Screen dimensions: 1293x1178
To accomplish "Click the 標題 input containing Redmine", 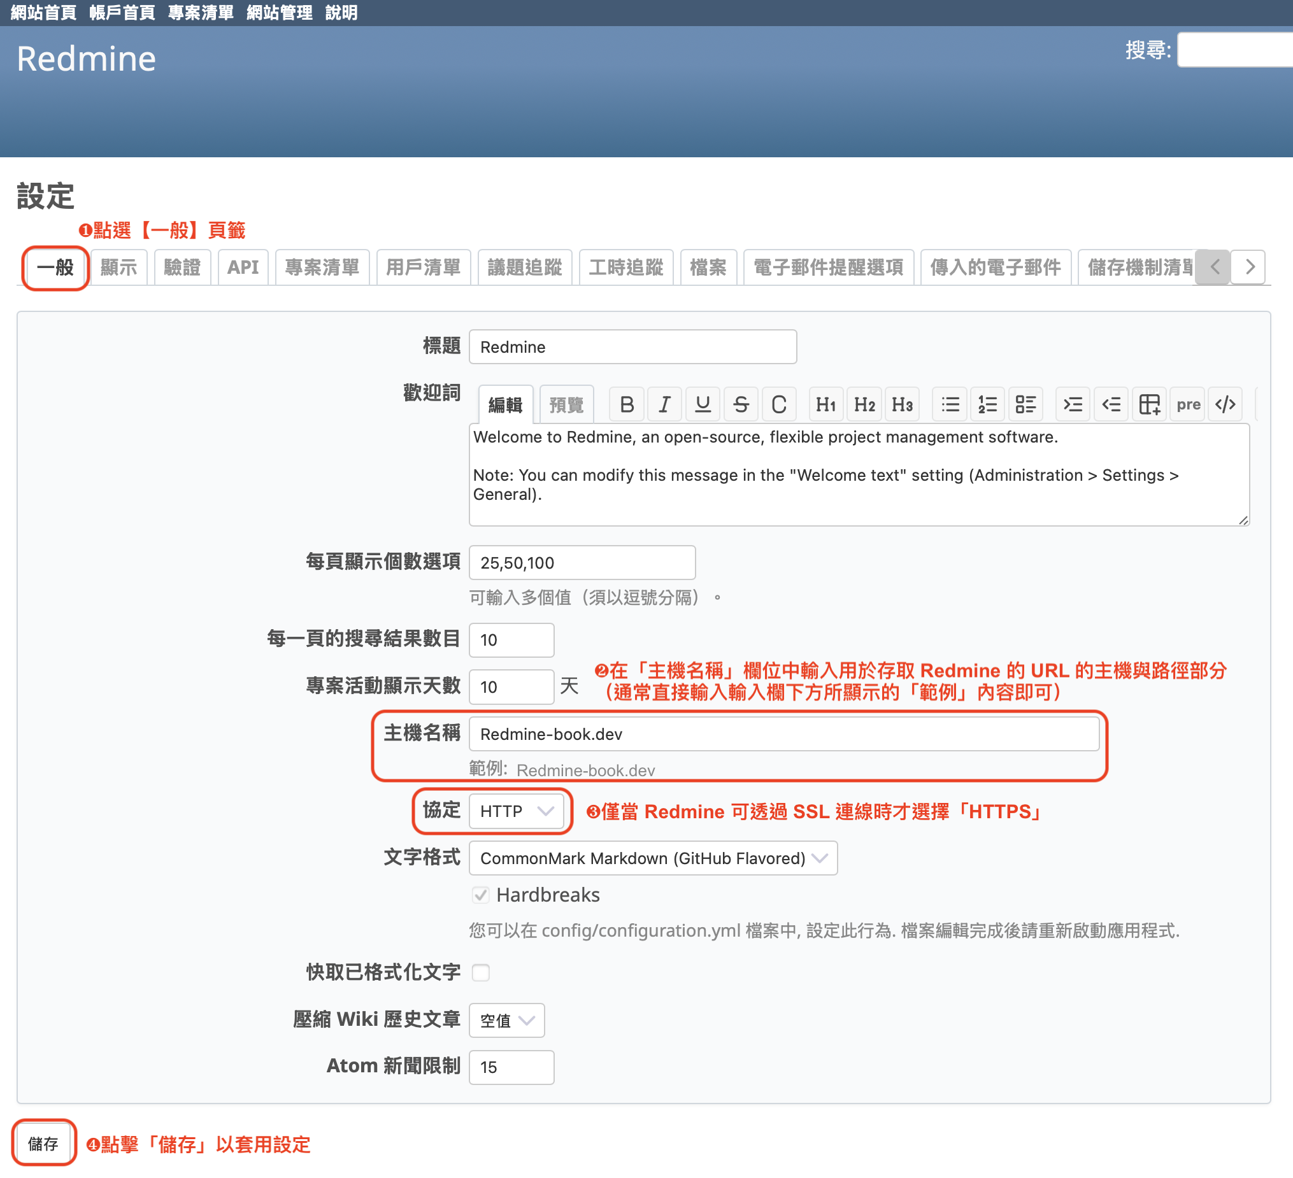I will click(632, 347).
